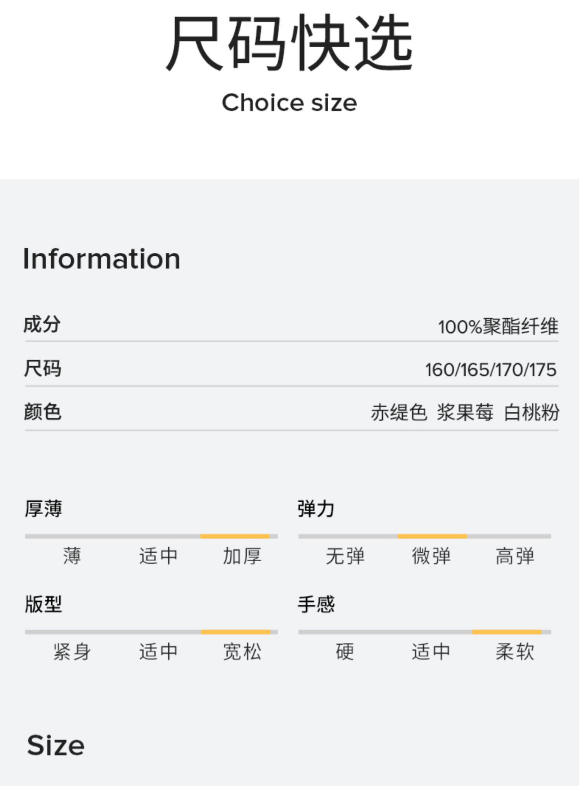Select the Choice size subtitle

click(x=289, y=103)
